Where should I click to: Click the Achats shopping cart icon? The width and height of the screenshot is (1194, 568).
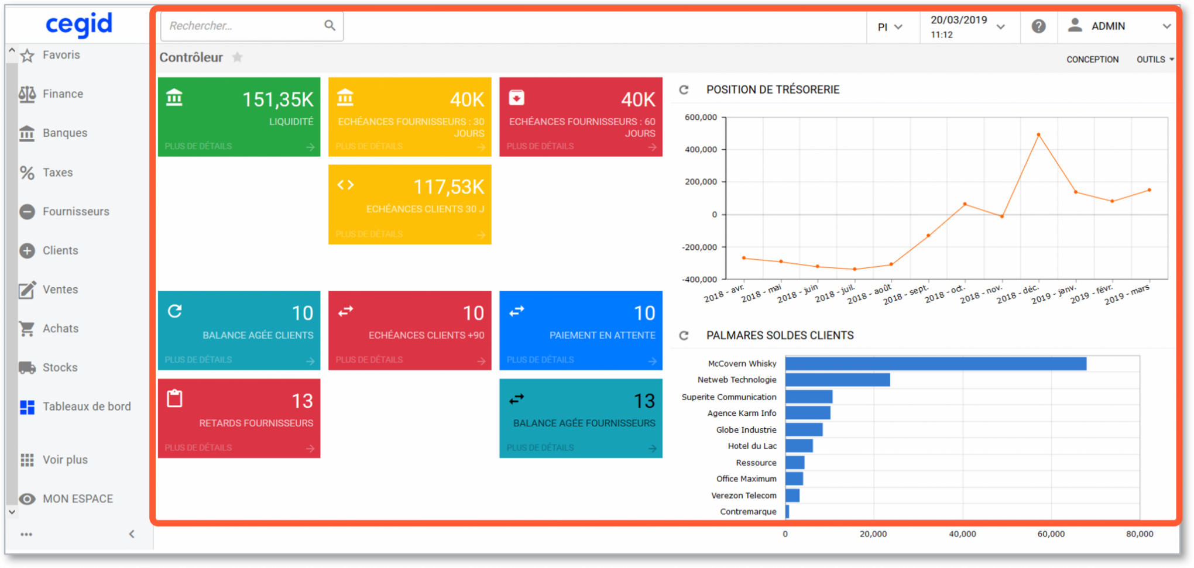(27, 329)
